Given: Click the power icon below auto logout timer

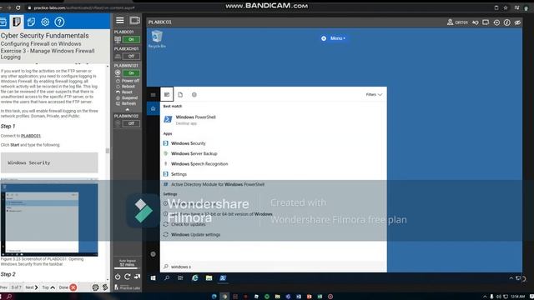Looking at the screenshot, I should (x=118, y=277).
